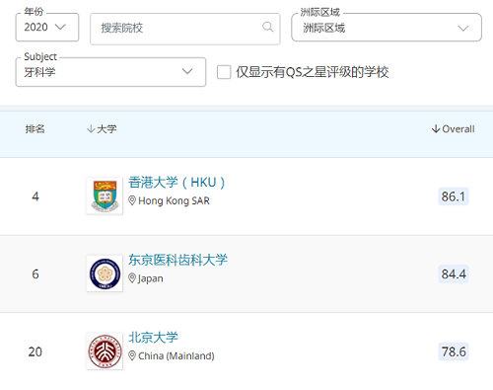Click the China (Mainland) location text
Screen dimensions: 493x390
tap(176, 355)
